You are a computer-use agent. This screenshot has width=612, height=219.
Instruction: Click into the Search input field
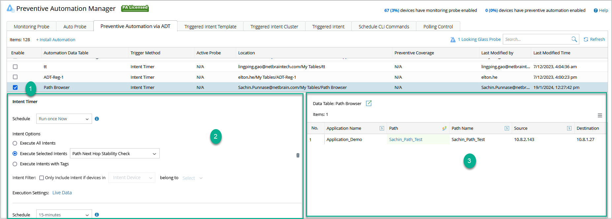click(536, 40)
